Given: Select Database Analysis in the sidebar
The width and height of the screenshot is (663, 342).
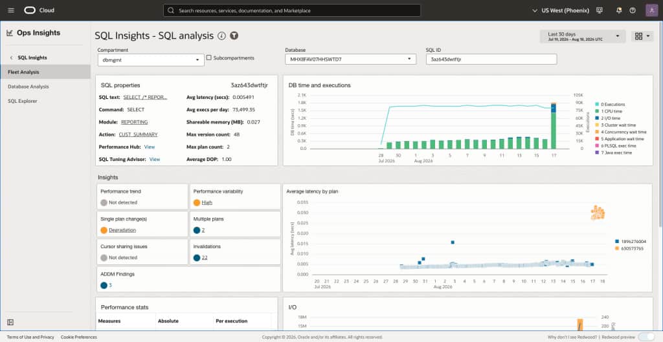Looking at the screenshot, I should 28,87.
